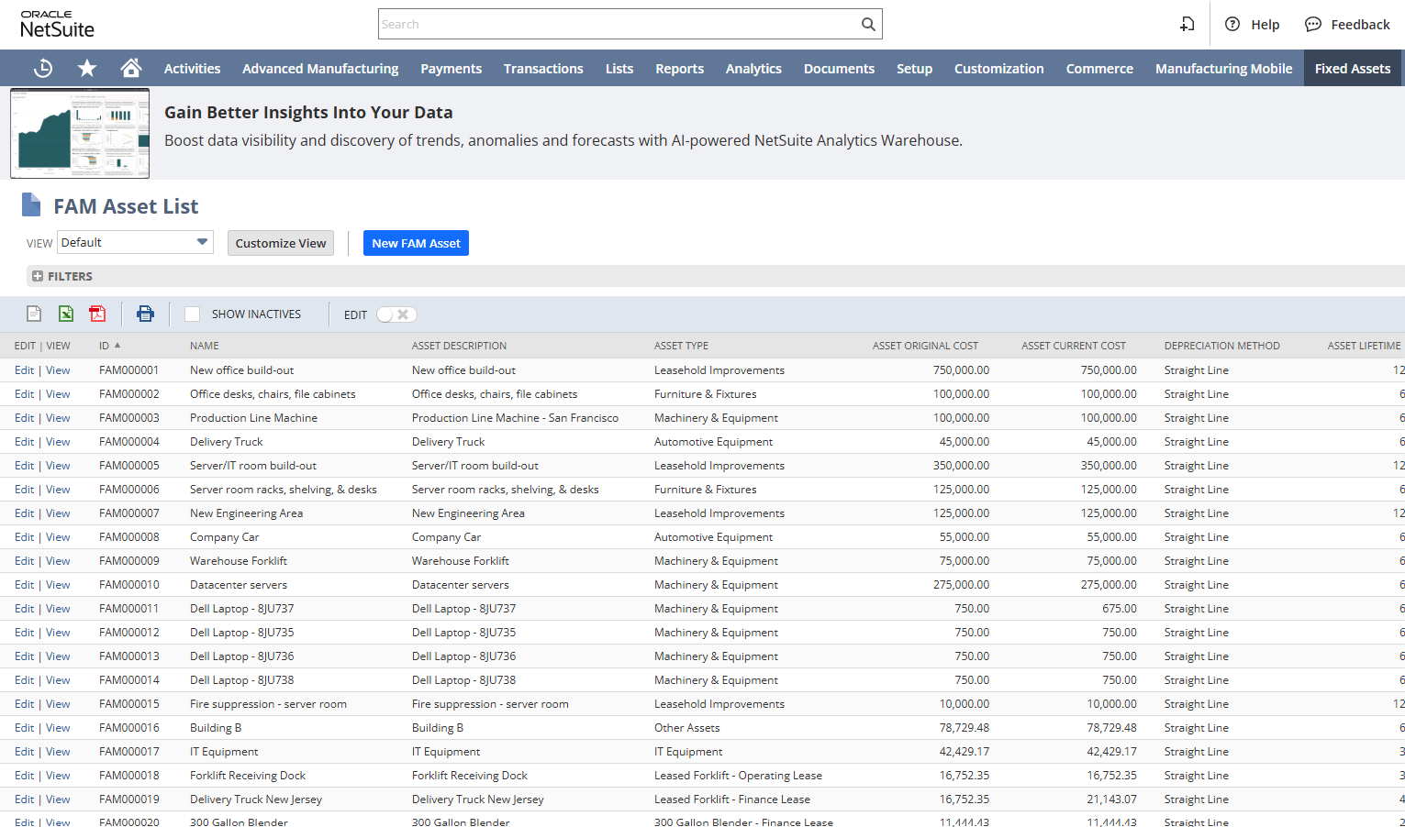This screenshot has height=827, width=1405.
Task: Open the shortcuts star menu
Action: coord(87,67)
